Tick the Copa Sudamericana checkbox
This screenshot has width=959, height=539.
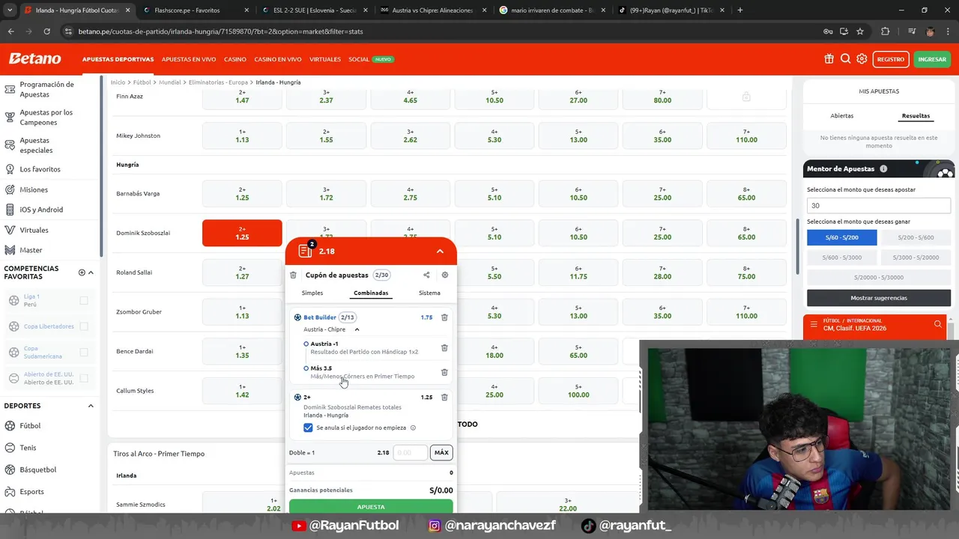tap(84, 352)
